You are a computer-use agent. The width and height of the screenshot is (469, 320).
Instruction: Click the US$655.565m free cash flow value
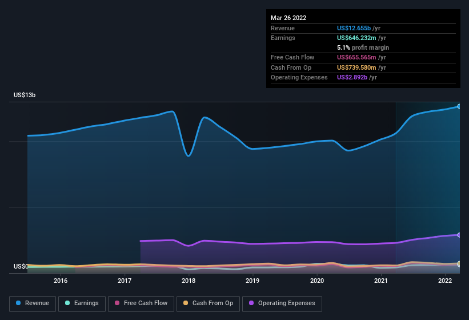[x=356, y=57]
